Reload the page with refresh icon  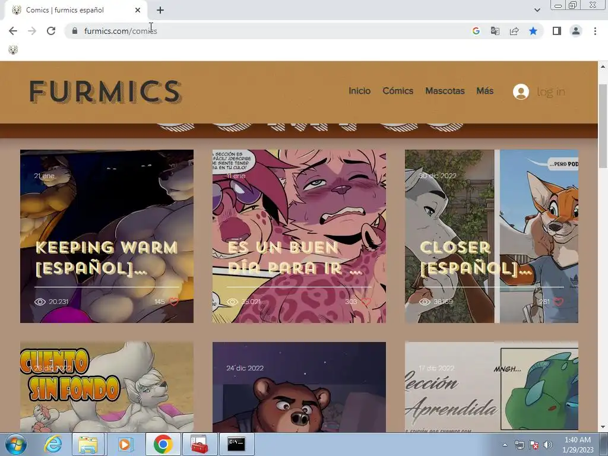click(51, 31)
